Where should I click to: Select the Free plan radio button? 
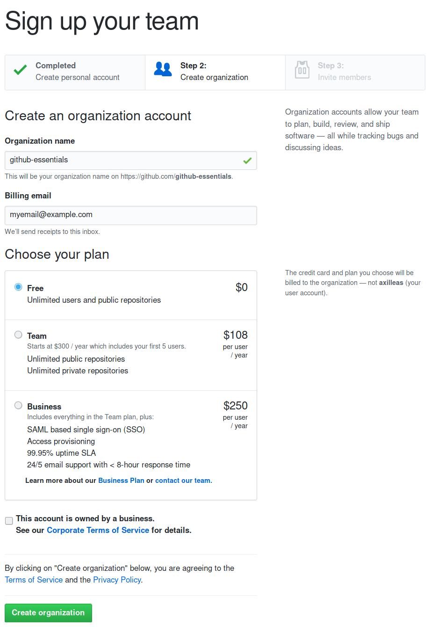point(18,287)
